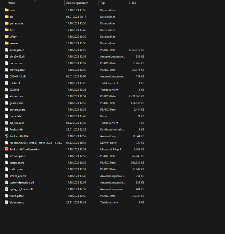Select the venues folder name
225x234 pixels.
[x=14, y=43]
